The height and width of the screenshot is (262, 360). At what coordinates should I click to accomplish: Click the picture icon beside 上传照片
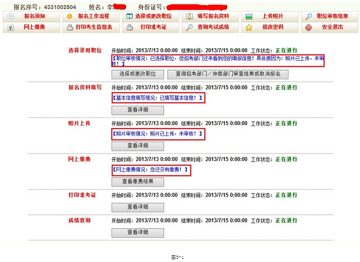[249, 16]
